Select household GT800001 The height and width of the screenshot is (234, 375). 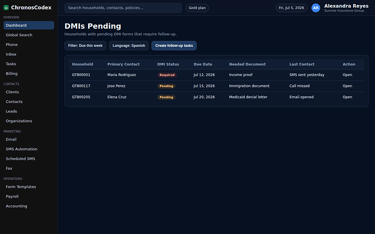[81, 75]
